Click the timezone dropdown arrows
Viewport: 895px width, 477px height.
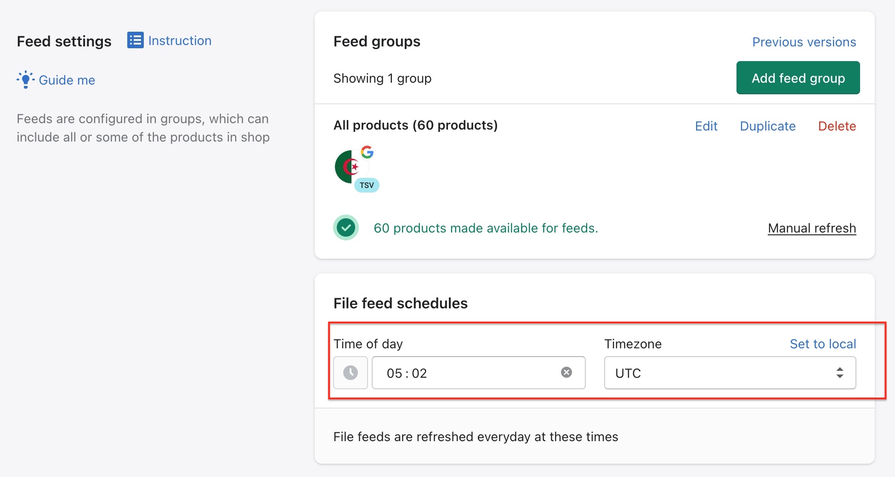840,373
